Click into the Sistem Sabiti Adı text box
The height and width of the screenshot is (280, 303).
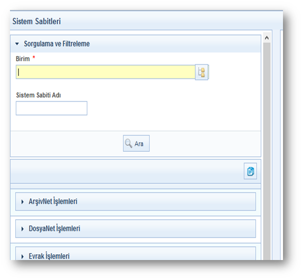click(x=51, y=108)
